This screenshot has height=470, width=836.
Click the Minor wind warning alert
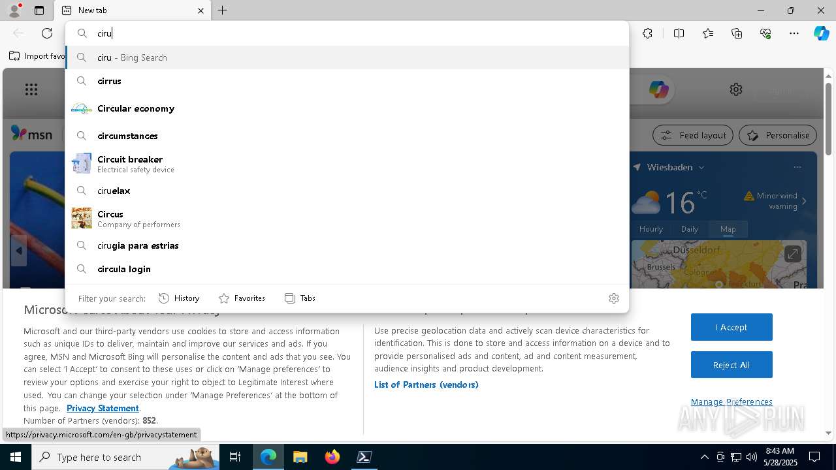point(776,201)
